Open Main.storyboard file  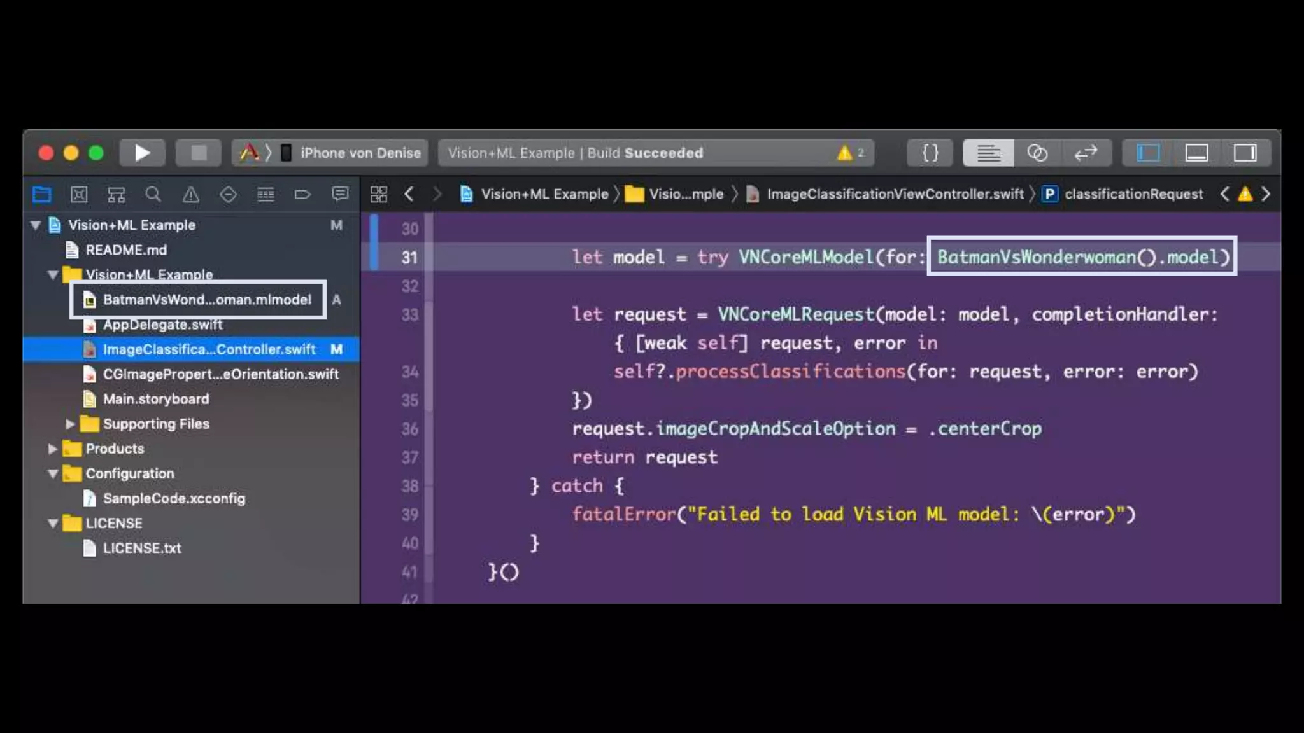pos(156,399)
